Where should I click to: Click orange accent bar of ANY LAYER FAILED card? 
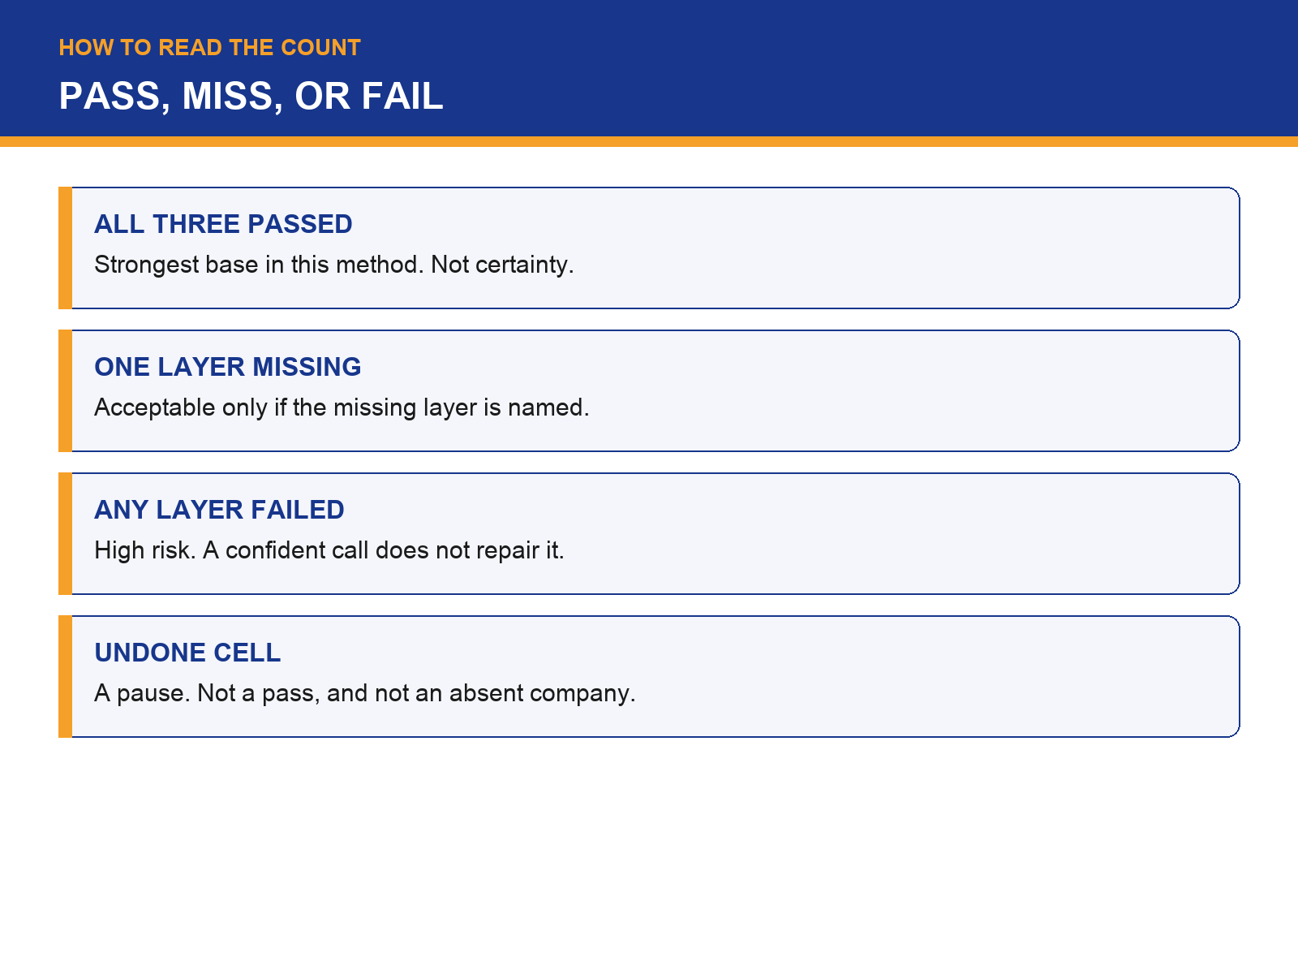click(x=65, y=533)
